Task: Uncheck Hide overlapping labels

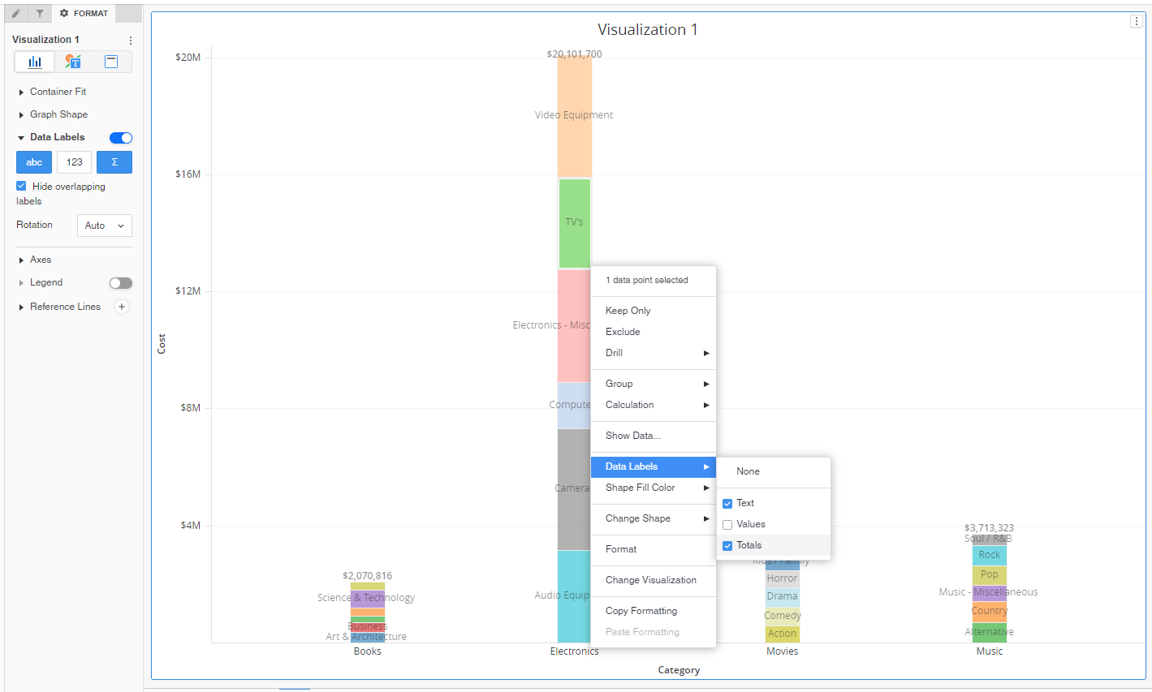Action: coord(22,186)
